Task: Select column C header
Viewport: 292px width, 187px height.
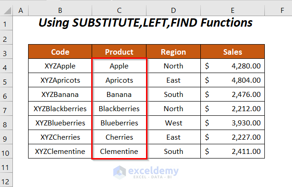Action: (x=119, y=9)
